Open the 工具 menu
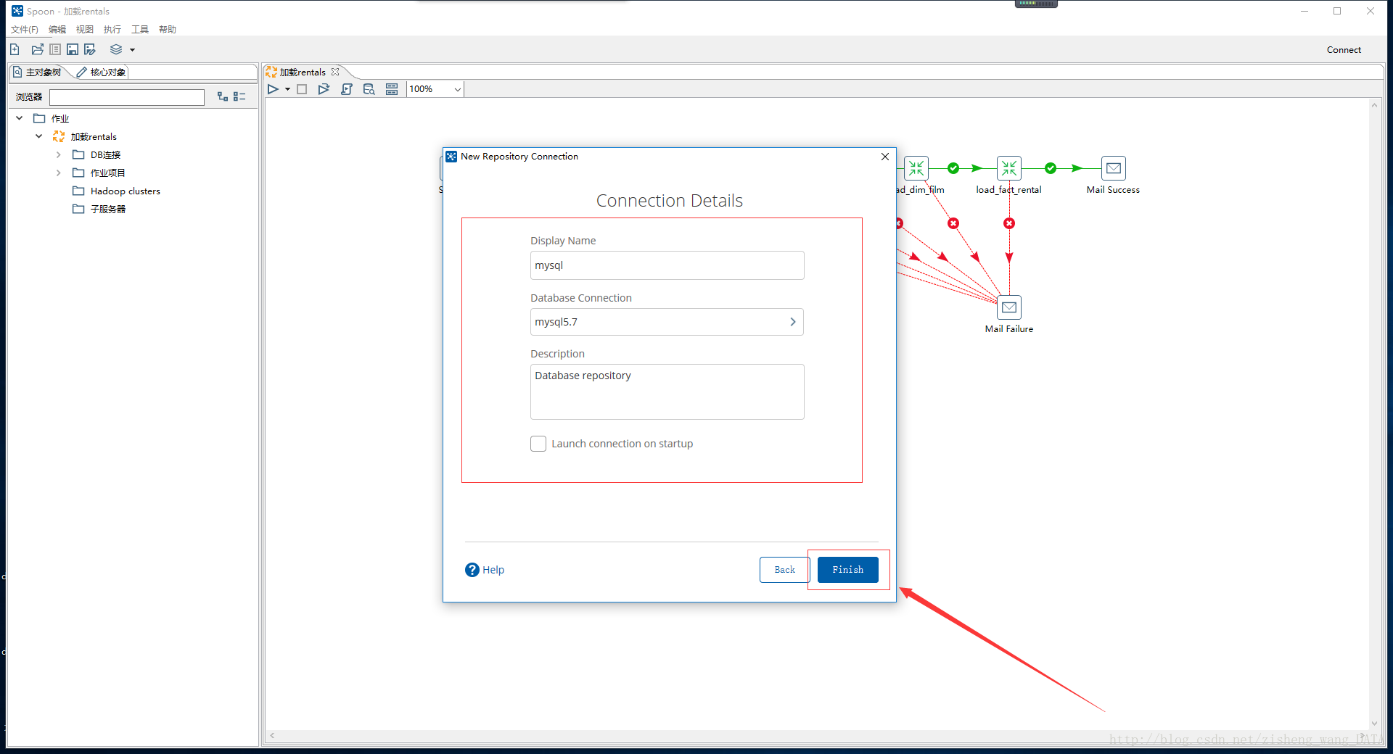 140,30
